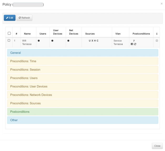
Task: Click the sync arrows postcondition icon
Action: (x=135, y=44)
